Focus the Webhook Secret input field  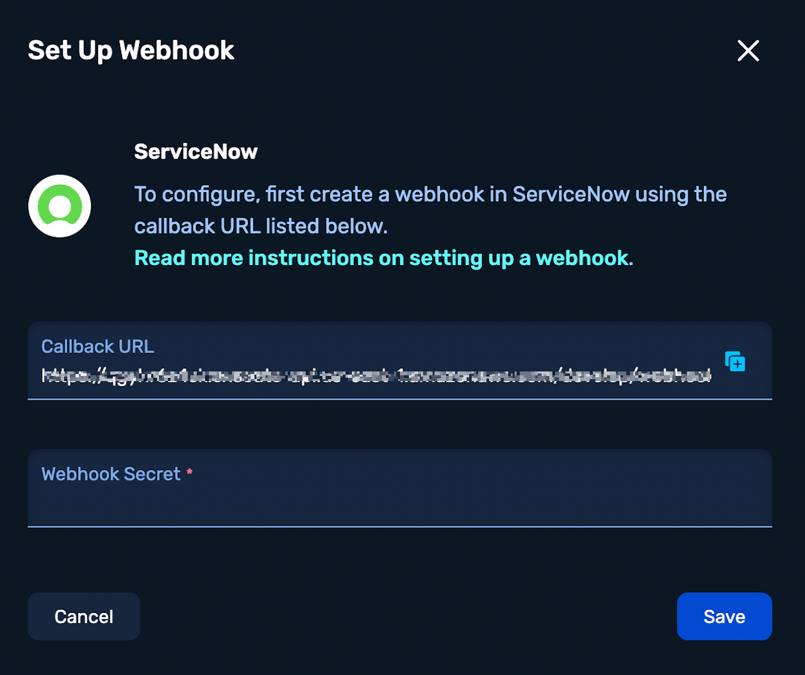pyautogui.click(x=399, y=503)
